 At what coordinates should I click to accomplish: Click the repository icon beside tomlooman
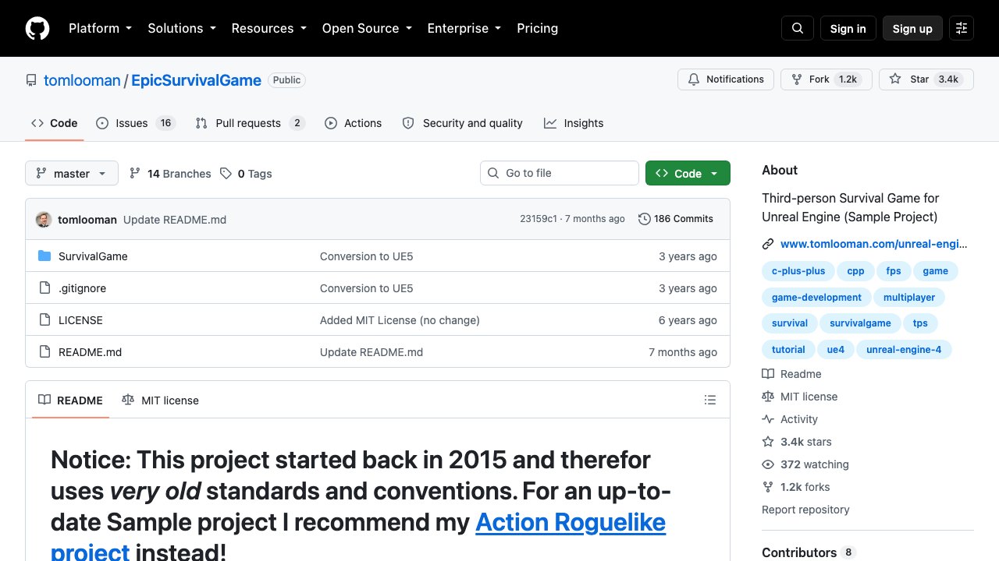click(x=31, y=80)
